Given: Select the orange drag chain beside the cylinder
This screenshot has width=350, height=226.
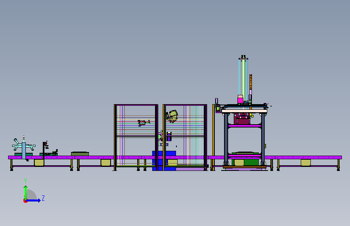Looking at the screenshot, I should pos(251,82).
